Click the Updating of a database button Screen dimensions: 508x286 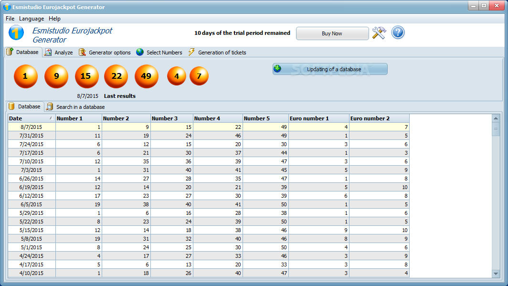tap(330, 69)
